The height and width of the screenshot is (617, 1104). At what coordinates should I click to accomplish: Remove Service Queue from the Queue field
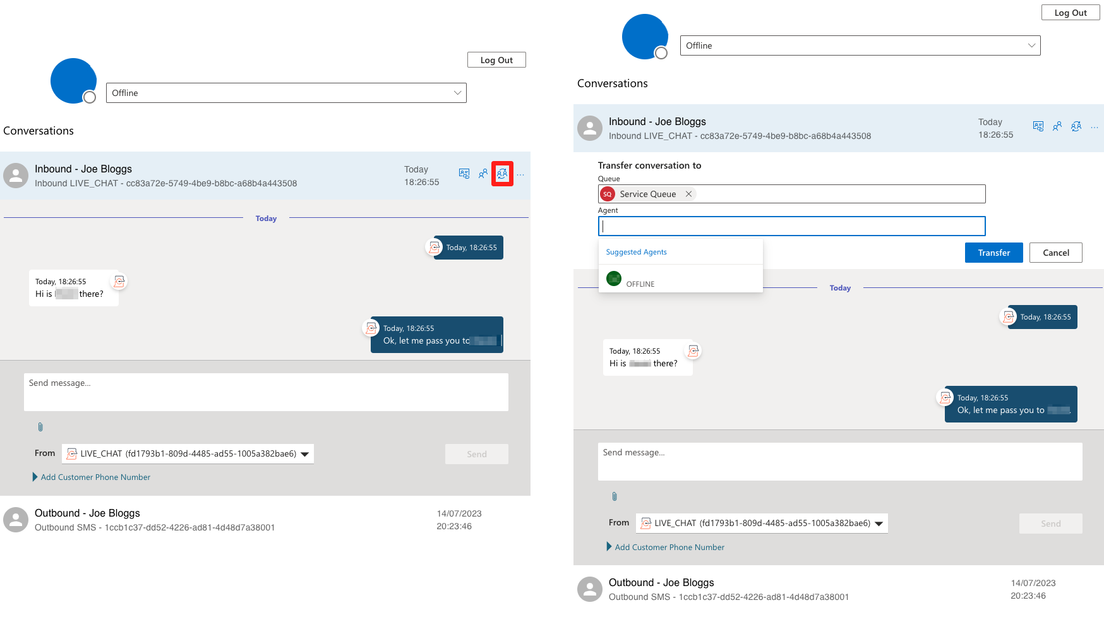coord(688,194)
